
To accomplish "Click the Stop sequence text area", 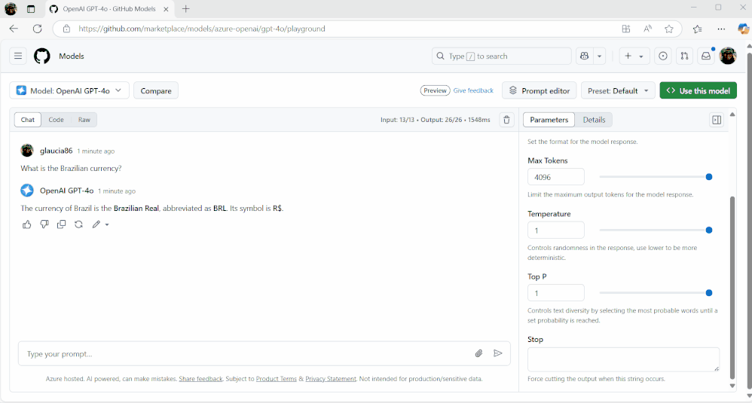I will [623, 359].
